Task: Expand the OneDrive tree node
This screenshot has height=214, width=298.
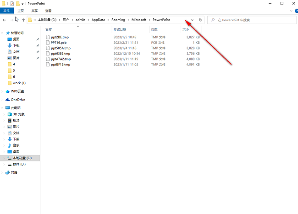Action: click(x=2, y=100)
